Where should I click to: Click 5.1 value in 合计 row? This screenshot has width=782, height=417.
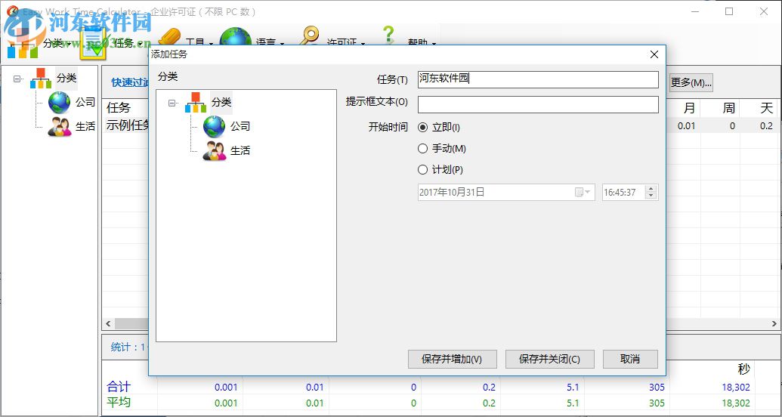[573, 388]
